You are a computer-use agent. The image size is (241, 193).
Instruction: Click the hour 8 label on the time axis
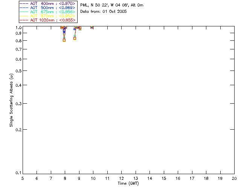click(x=65, y=178)
